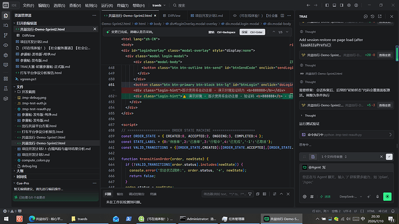Screen dimensions: 399x224
Task: Toggle the green mode switch beside #
Action: pos(325,196)
